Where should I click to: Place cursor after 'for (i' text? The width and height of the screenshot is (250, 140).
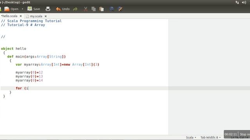point(29,88)
